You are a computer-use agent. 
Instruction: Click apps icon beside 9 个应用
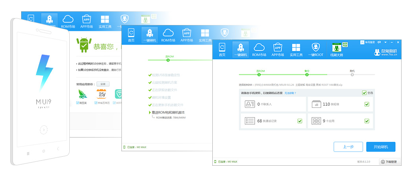(x=316, y=121)
